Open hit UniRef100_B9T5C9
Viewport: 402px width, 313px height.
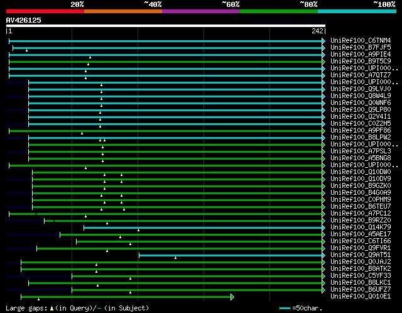click(x=361, y=62)
